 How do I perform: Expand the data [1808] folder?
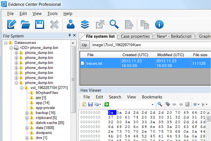[x=27, y=128]
